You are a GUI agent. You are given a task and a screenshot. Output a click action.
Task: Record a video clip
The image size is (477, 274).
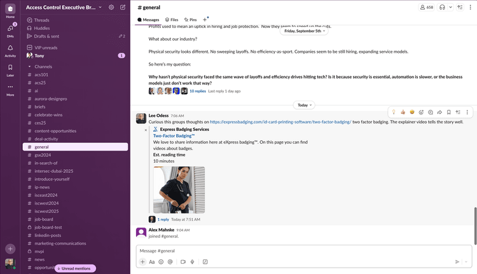point(183,262)
